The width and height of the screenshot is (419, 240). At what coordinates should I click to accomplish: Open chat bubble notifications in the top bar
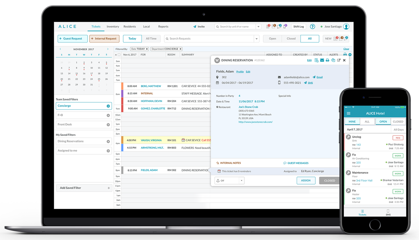point(279,27)
